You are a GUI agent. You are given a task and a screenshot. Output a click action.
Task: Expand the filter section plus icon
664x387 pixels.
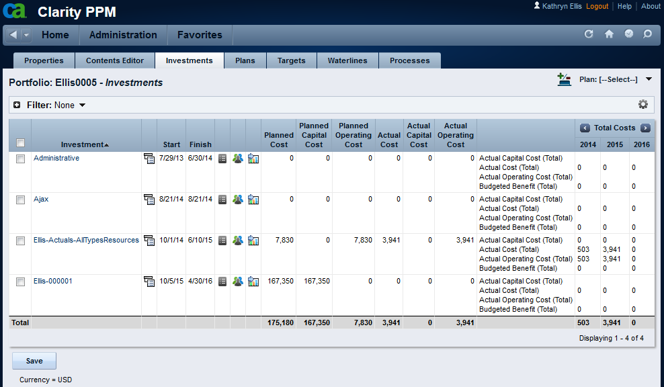(17, 105)
